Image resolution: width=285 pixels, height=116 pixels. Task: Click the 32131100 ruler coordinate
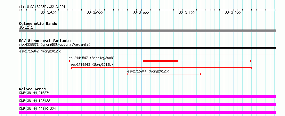tap(187, 13)
